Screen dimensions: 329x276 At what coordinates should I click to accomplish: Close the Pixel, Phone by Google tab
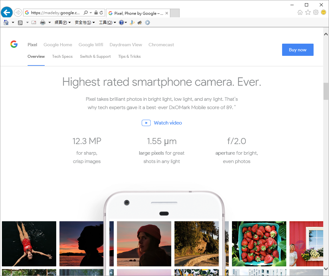point(167,13)
